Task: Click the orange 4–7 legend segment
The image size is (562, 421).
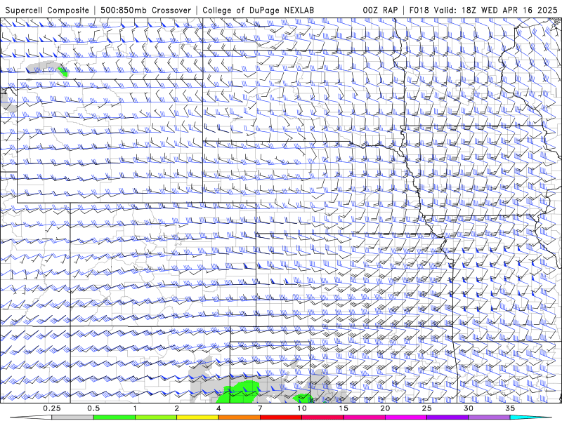Action: tap(239, 417)
